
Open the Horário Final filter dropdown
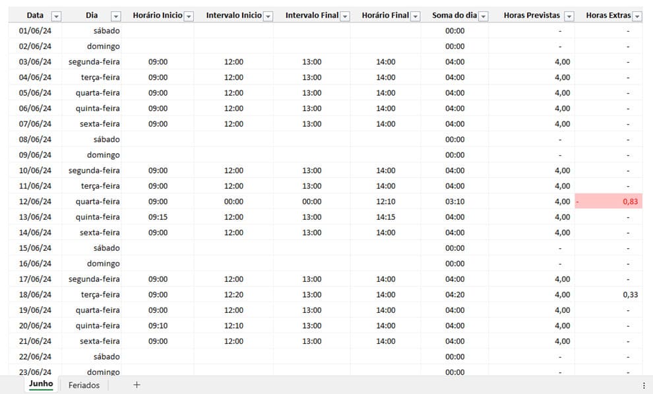tap(415, 16)
